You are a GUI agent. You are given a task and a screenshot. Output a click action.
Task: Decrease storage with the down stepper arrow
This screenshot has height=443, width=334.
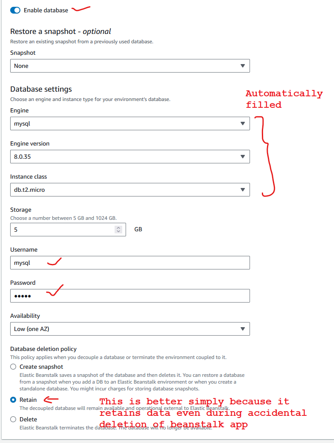[x=118, y=231]
